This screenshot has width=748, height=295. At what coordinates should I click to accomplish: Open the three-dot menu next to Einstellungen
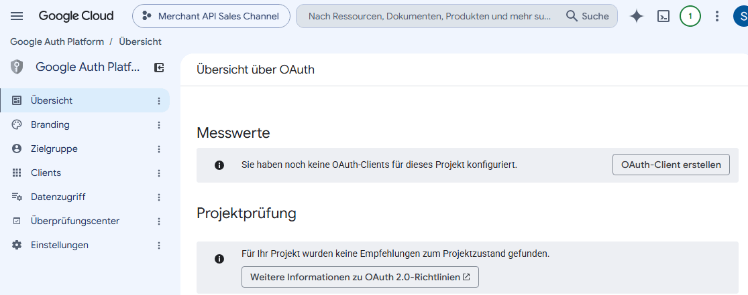pyautogui.click(x=159, y=245)
